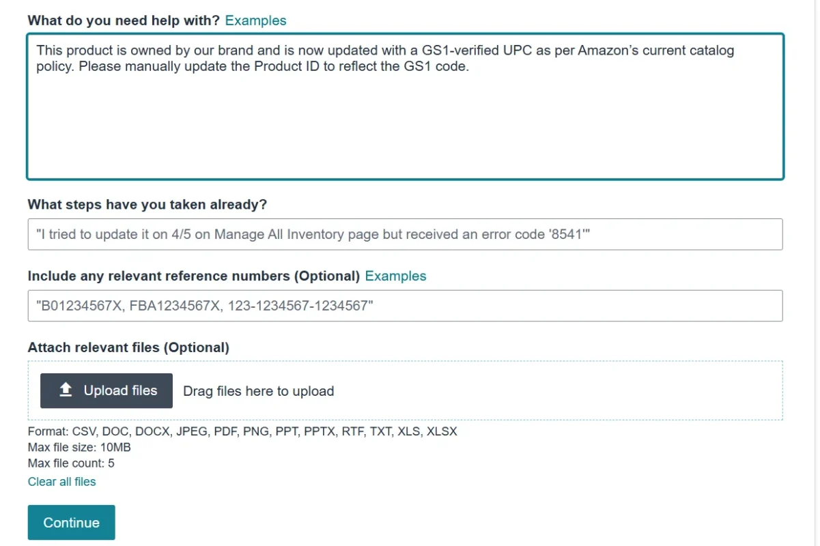Click the upload arrow icon
The height and width of the screenshot is (546, 820).
[x=66, y=390]
